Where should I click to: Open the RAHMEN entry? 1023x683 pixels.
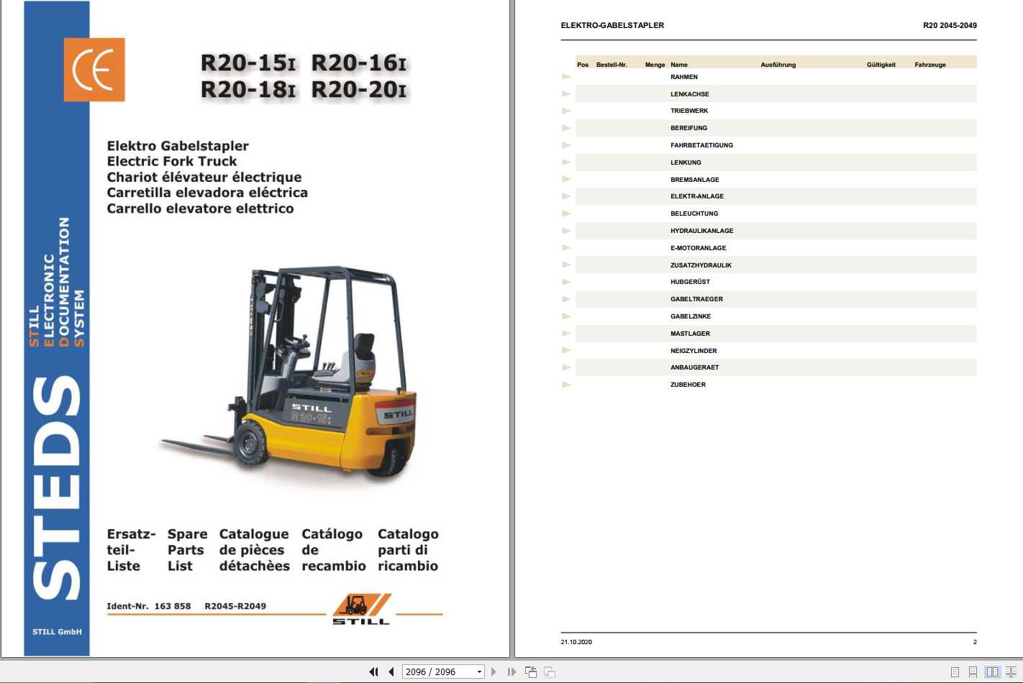[684, 77]
